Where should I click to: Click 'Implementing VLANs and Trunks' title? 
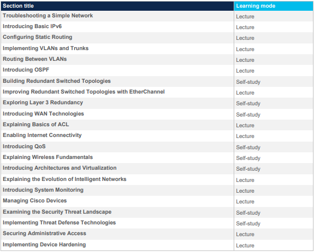click(46, 48)
